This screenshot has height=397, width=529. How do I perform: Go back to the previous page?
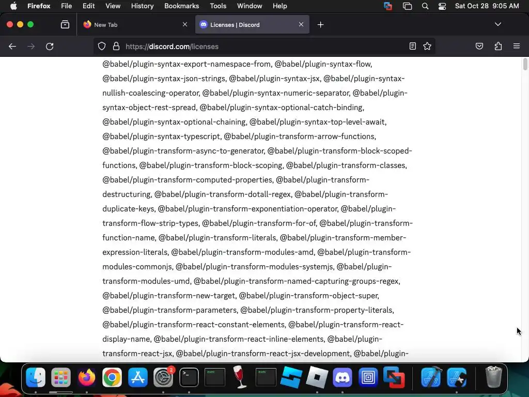coord(12,46)
